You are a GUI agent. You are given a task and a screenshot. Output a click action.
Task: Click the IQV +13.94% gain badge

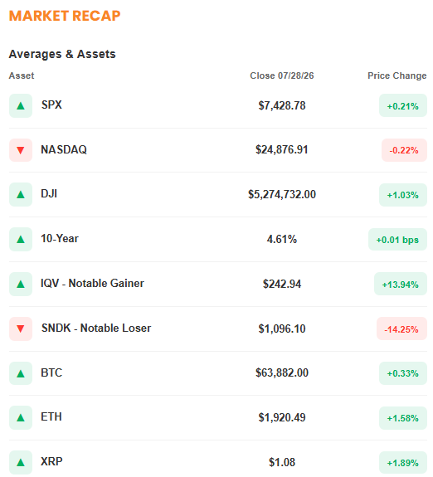[x=401, y=285]
